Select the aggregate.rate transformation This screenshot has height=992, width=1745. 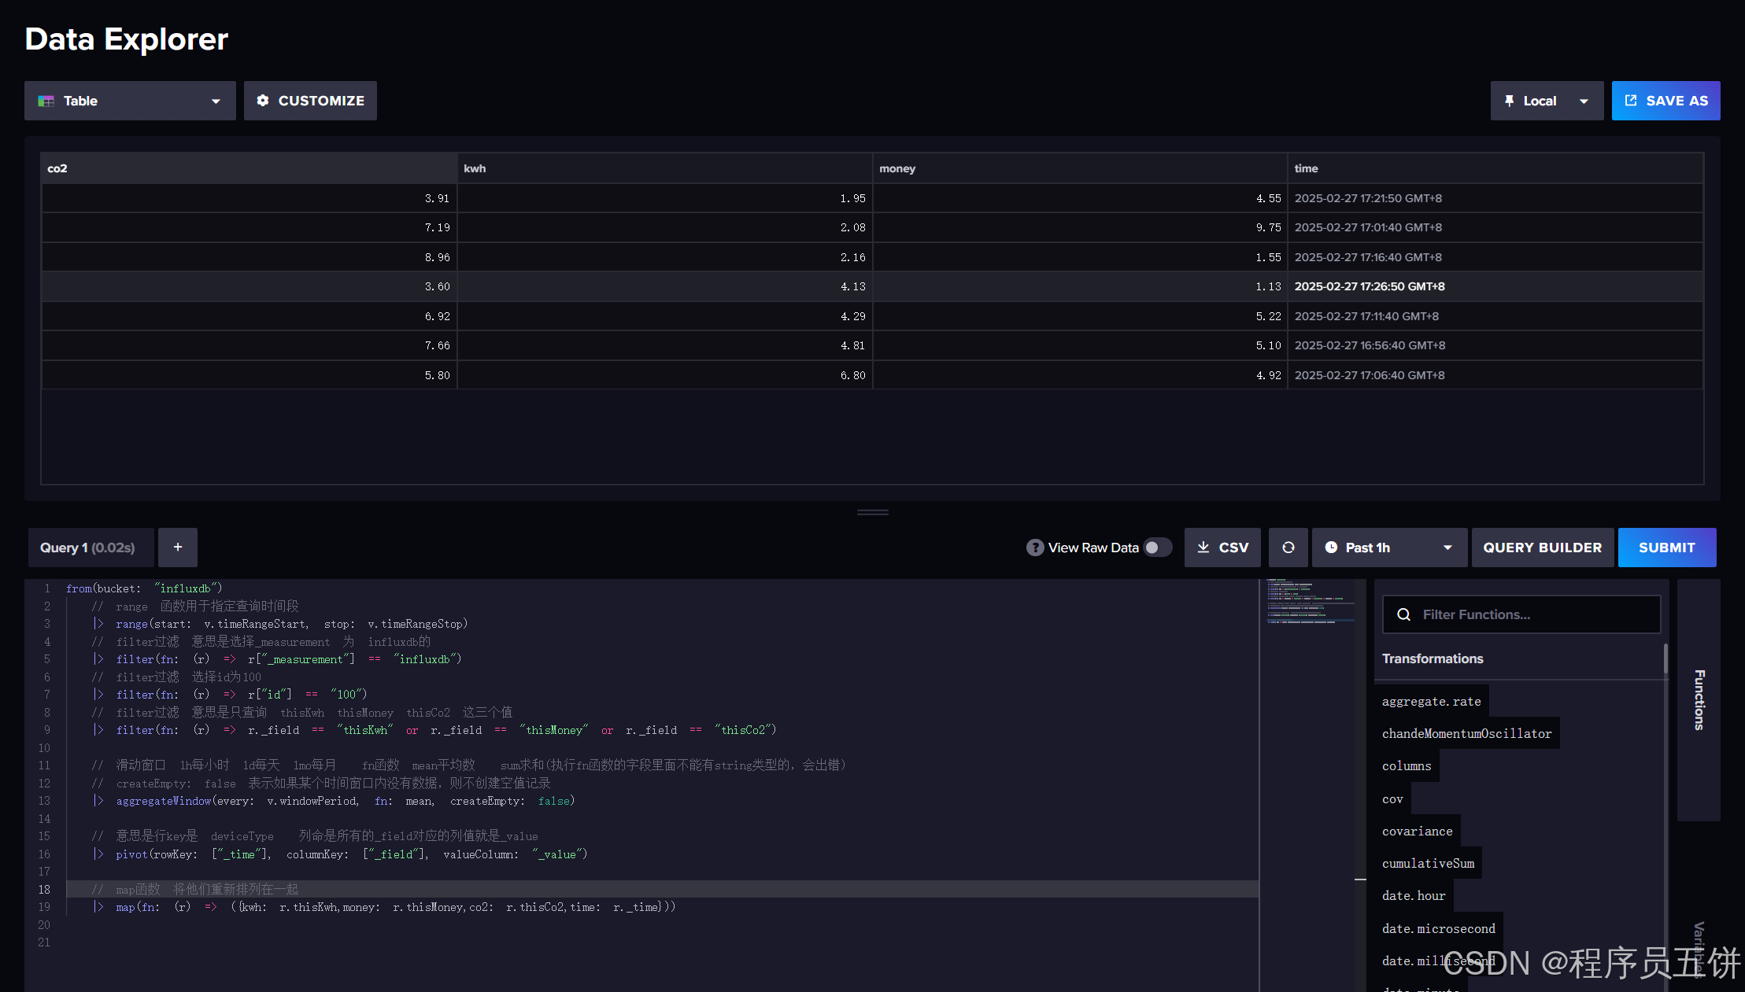pyautogui.click(x=1431, y=701)
